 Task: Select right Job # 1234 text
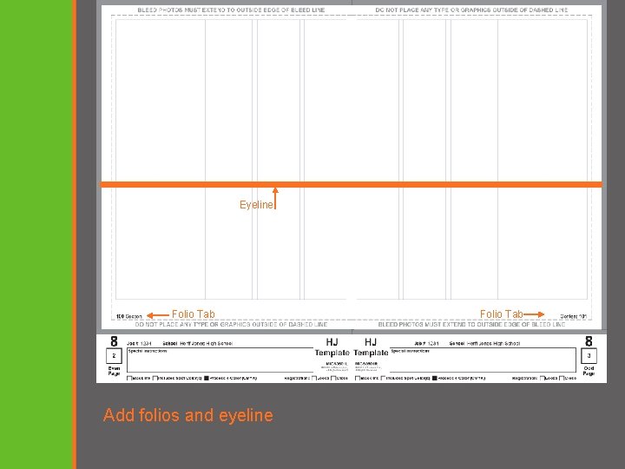point(426,343)
